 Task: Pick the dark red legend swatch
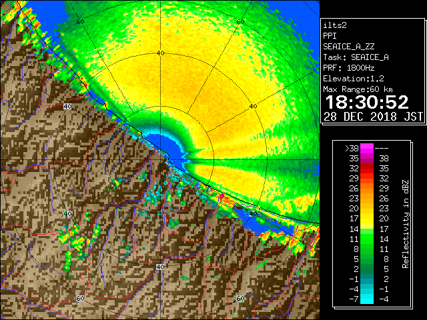pos(367,169)
